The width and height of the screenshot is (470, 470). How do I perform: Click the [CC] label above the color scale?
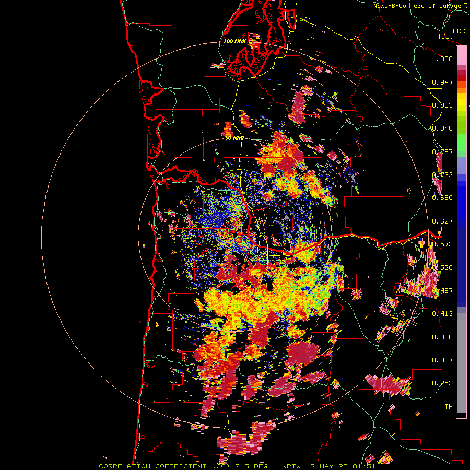(446, 36)
